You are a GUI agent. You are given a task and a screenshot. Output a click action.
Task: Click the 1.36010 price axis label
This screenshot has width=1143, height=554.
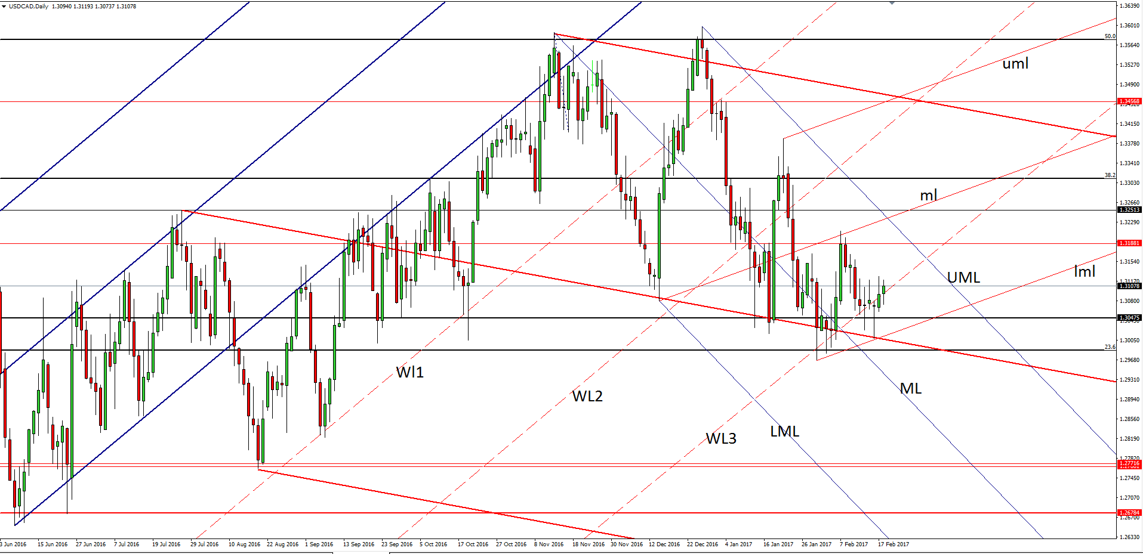click(1129, 26)
